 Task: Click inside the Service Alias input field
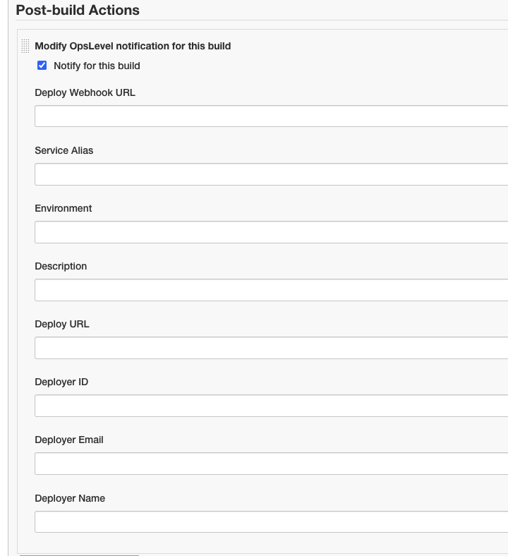(271, 174)
